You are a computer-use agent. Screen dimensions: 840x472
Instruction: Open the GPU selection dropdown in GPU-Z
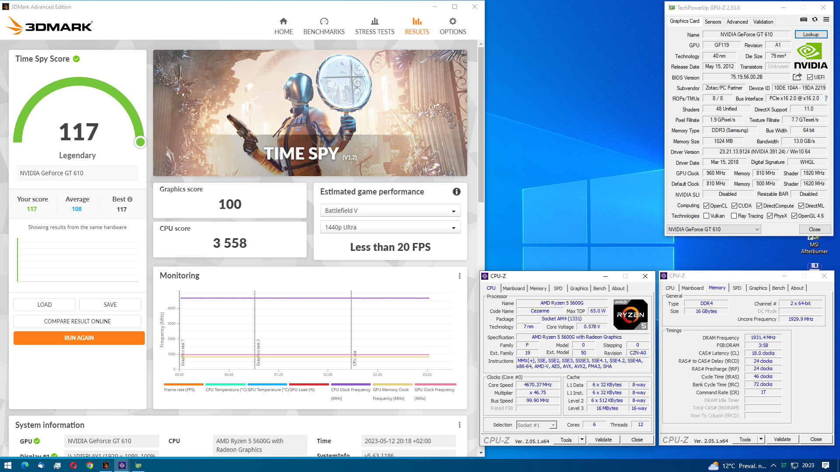714,229
